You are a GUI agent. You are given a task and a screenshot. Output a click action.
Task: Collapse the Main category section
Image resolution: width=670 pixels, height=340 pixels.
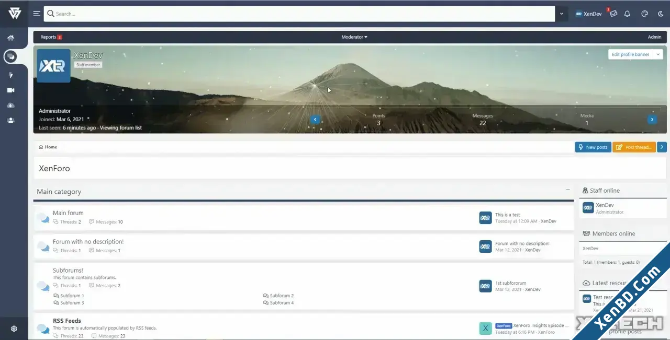coord(568,190)
